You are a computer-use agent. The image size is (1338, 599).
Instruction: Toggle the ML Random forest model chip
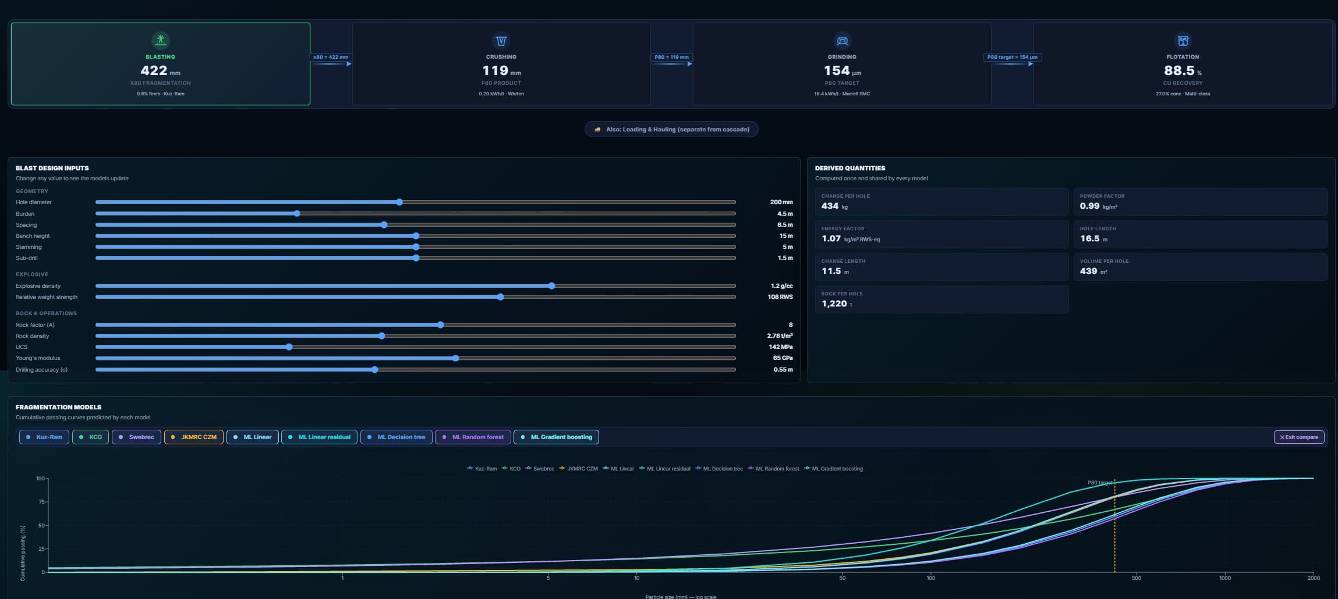point(473,437)
